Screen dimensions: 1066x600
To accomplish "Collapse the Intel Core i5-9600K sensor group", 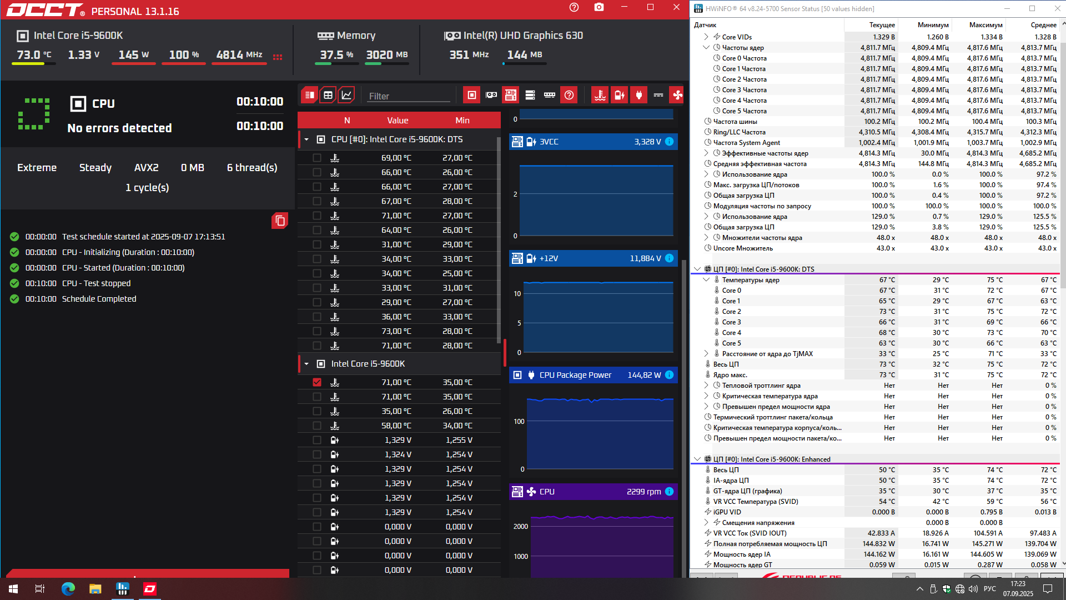I will pyautogui.click(x=306, y=364).
